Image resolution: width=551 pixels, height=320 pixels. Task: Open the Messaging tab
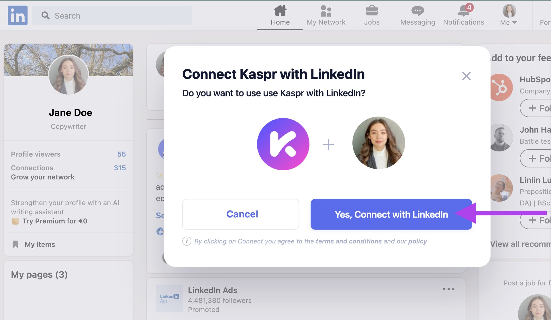click(x=418, y=15)
